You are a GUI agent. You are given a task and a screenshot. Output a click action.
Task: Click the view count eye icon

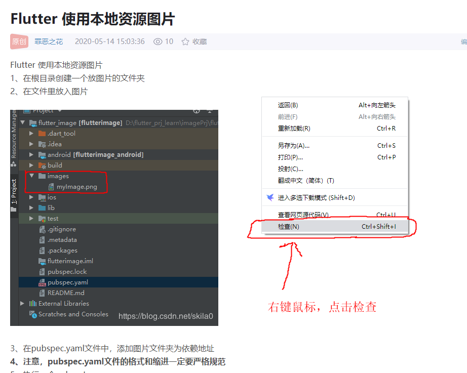pos(158,42)
